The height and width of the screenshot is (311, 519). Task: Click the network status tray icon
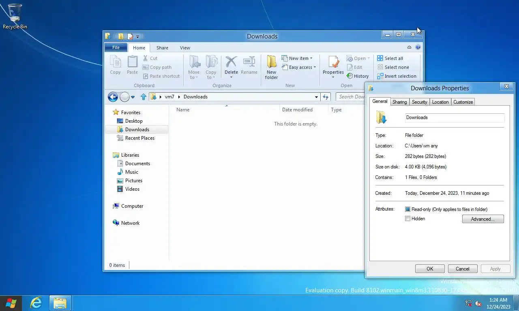coord(468,303)
